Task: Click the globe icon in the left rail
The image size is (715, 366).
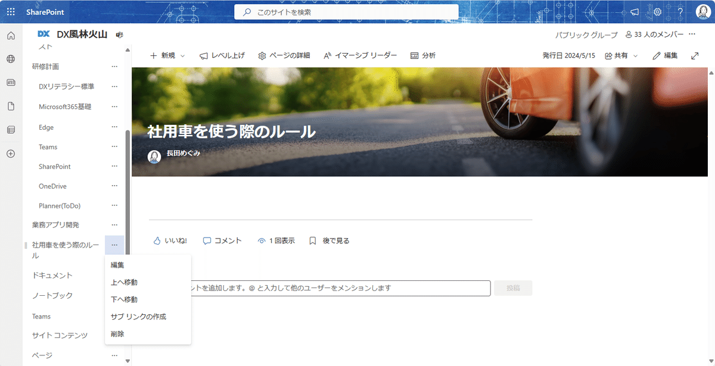Action: [x=10, y=59]
